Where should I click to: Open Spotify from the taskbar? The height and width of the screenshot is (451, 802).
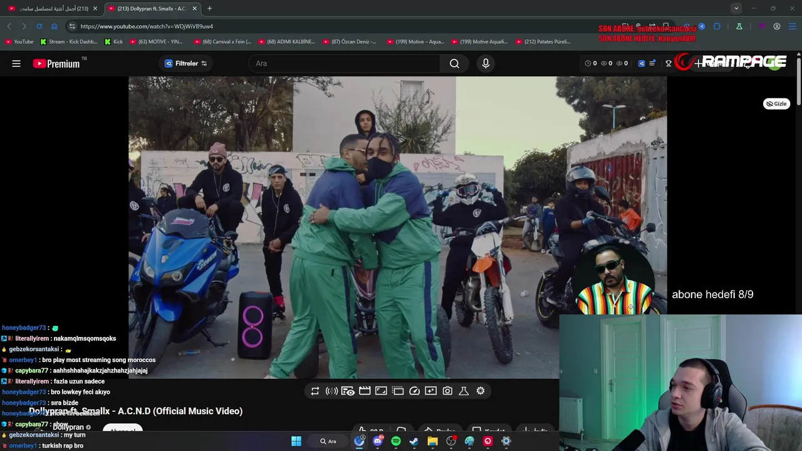click(x=396, y=441)
